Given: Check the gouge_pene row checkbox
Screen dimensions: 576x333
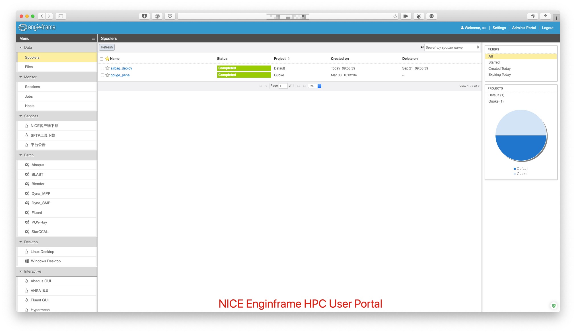Looking at the screenshot, I should point(102,75).
